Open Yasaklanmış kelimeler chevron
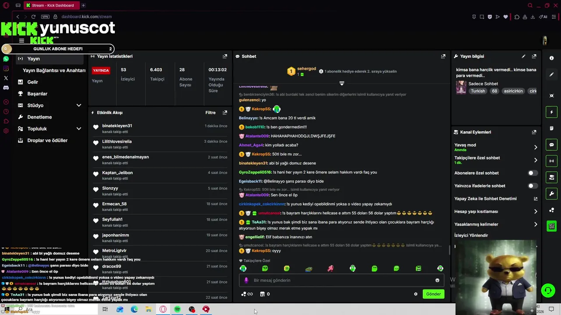 click(535, 224)
